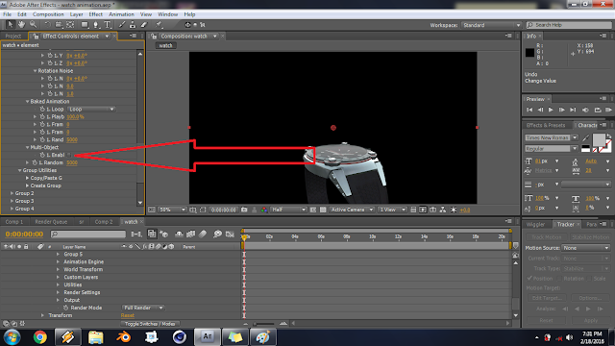Open Motion Source None dropdown
The image size is (615, 346).
[x=586, y=248]
